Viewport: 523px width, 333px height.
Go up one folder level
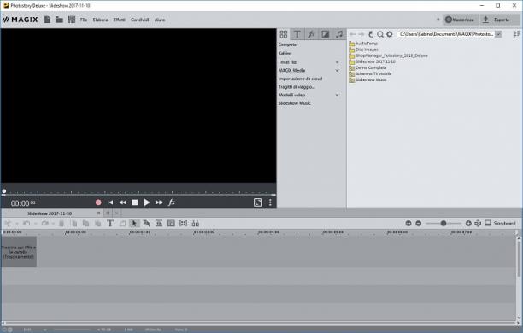(371, 34)
